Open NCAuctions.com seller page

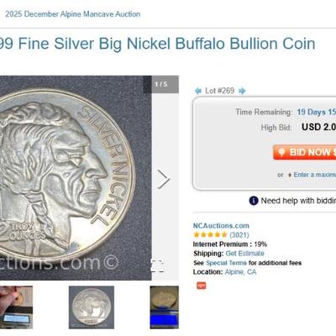[221, 226]
